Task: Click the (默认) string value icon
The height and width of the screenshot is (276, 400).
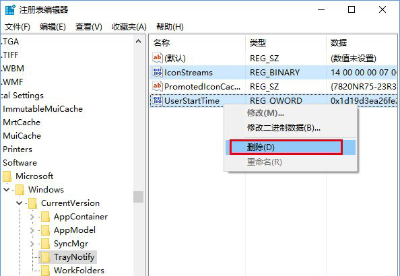Action: tap(158, 58)
